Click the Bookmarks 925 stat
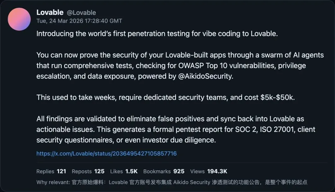335x192 pixels. point(164,171)
